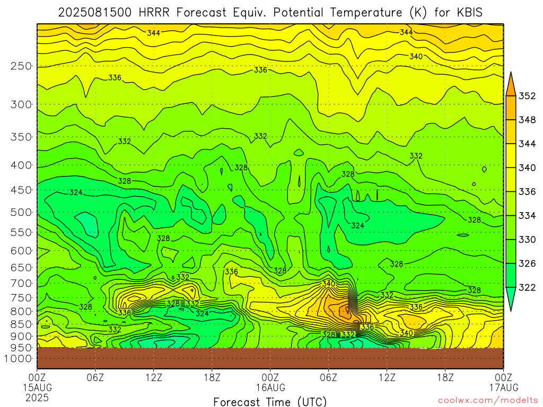Select the 330 colorbar label
Image resolution: width=543 pixels, height=407 pixels.
[x=527, y=240]
